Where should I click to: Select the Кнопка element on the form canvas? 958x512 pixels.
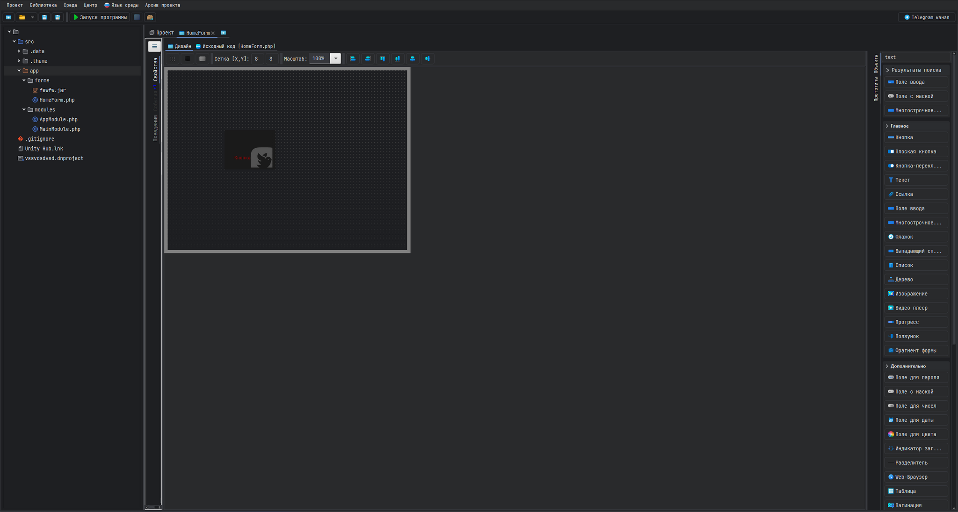coord(250,150)
